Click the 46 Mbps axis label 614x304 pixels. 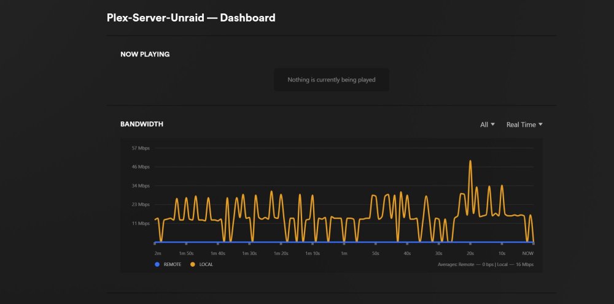click(141, 167)
